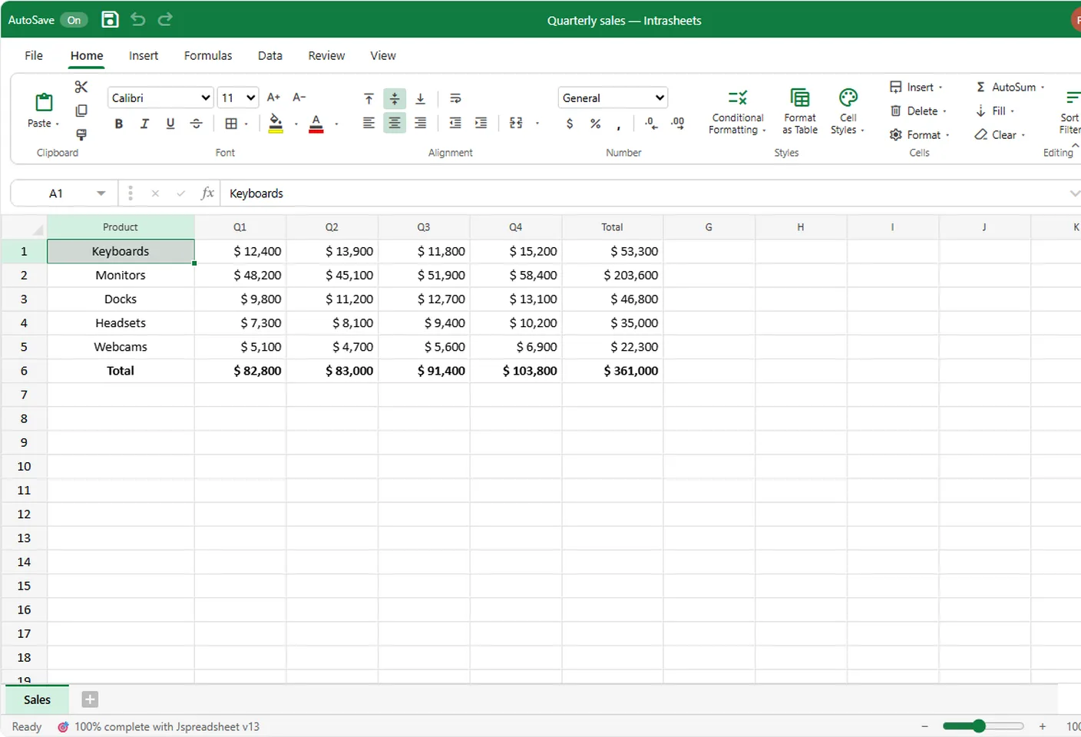Open the Conditional Formatting dropdown

click(737, 111)
